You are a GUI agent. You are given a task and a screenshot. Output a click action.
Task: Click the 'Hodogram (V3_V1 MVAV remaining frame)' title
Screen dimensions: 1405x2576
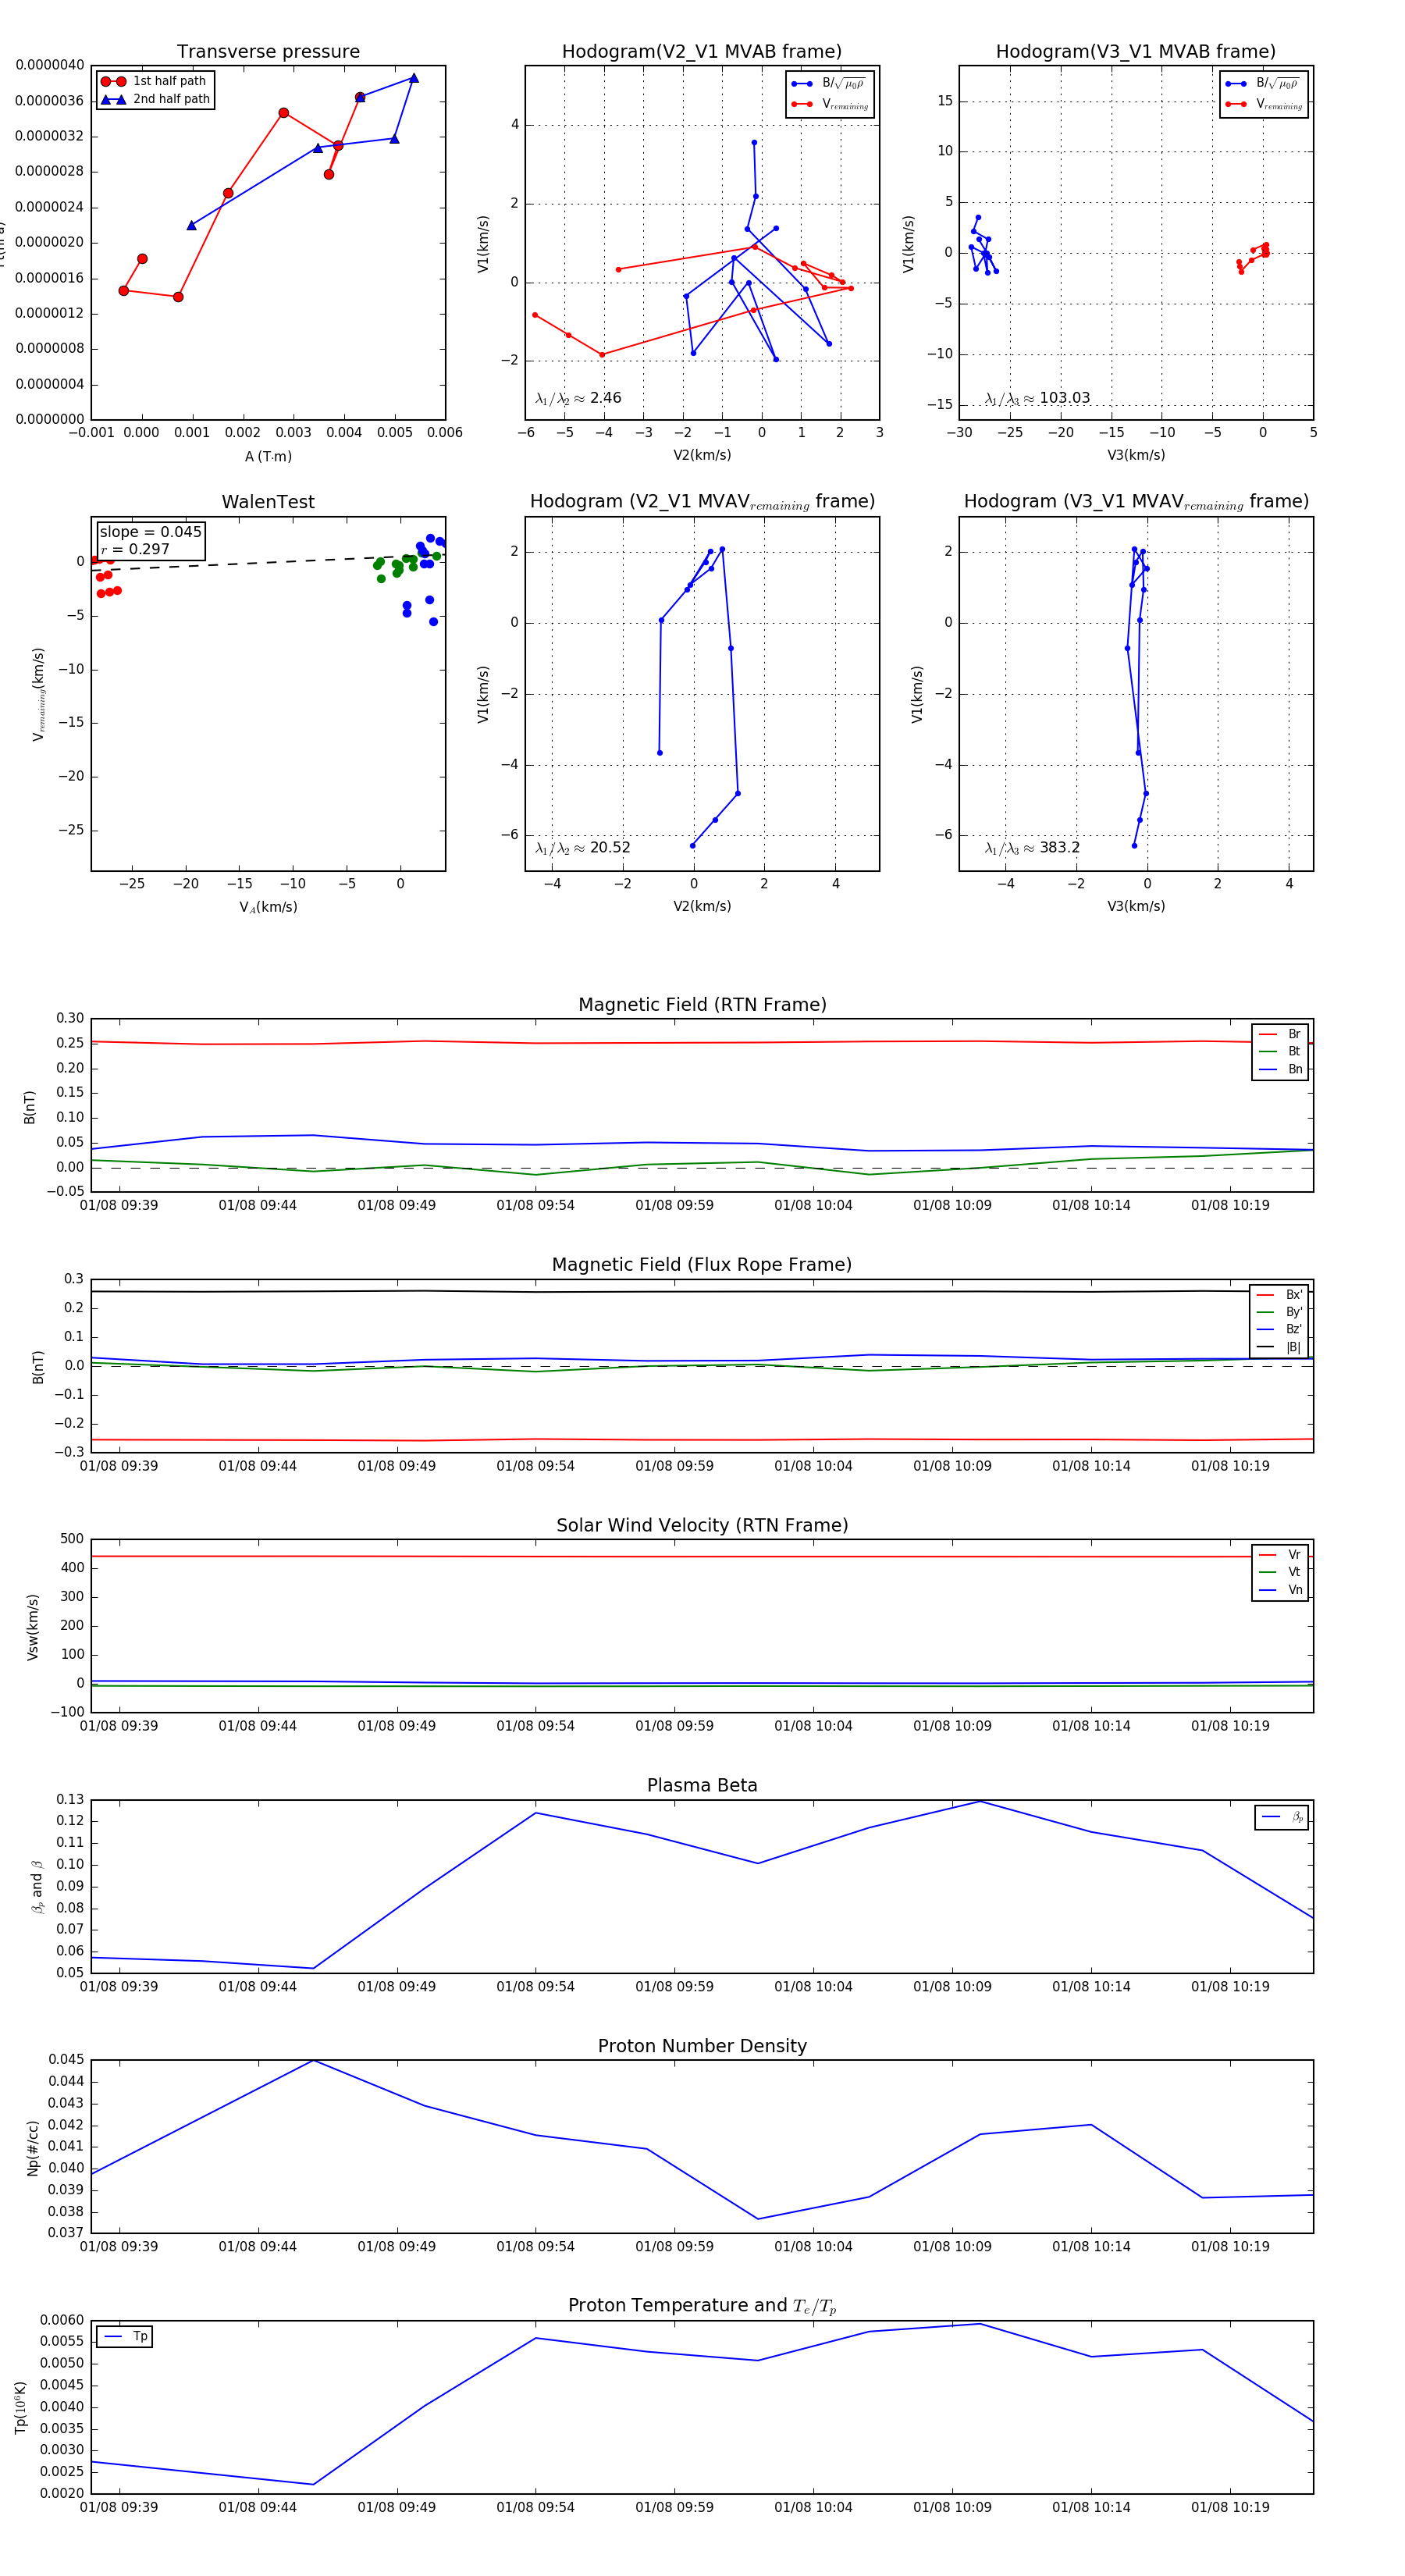1136,502
